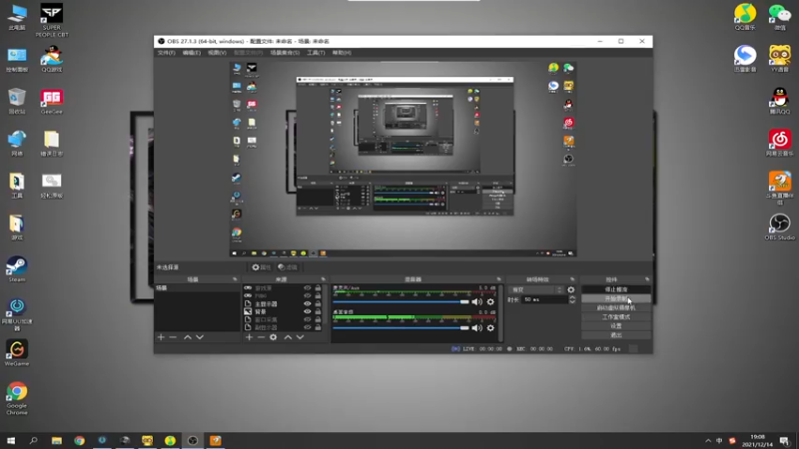Click the 滤镜 filters button

288,267
